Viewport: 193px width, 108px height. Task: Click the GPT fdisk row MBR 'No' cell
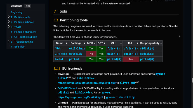[x=91, y=54]
